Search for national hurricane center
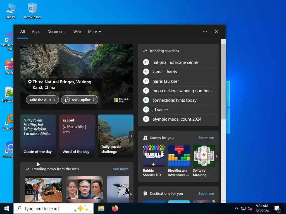 175,62
